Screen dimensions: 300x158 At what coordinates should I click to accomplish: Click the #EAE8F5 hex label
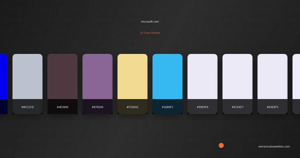(x=272, y=107)
